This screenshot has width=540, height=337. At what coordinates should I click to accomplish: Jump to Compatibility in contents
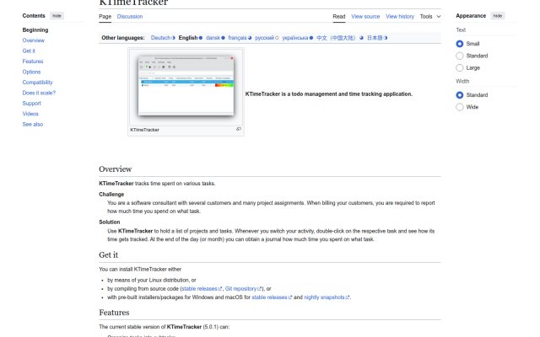(x=37, y=83)
